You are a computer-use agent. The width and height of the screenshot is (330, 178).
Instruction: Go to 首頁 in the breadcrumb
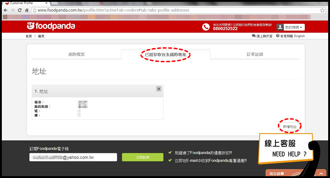pos(28,36)
